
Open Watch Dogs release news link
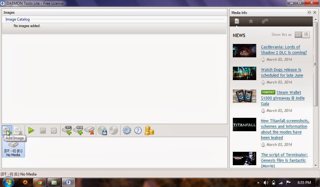[282, 72]
